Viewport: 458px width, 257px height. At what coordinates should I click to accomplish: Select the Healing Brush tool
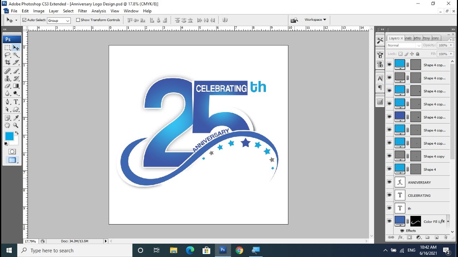pos(8,71)
